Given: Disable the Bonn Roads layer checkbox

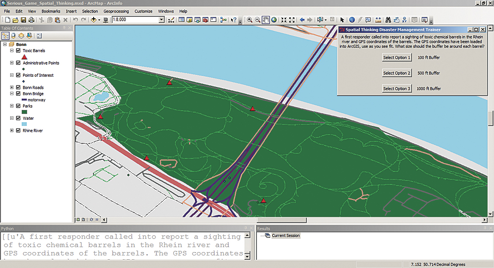Looking at the screenshot, I should pyautogui.click(x=18, y=88).
